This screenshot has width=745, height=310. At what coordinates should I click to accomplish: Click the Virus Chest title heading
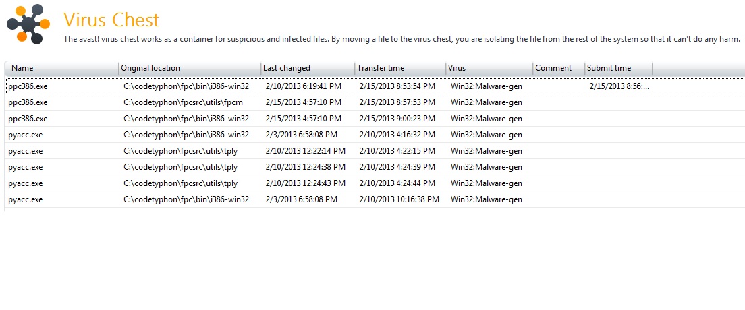click(x=111, y=20)
